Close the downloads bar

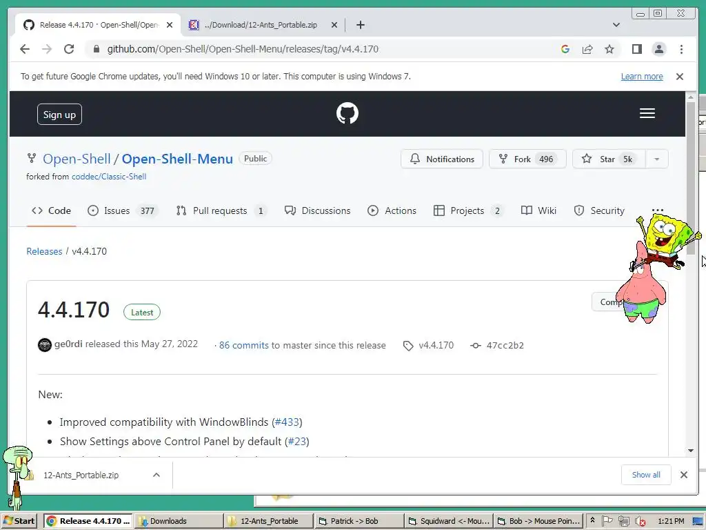click(683, 475)
